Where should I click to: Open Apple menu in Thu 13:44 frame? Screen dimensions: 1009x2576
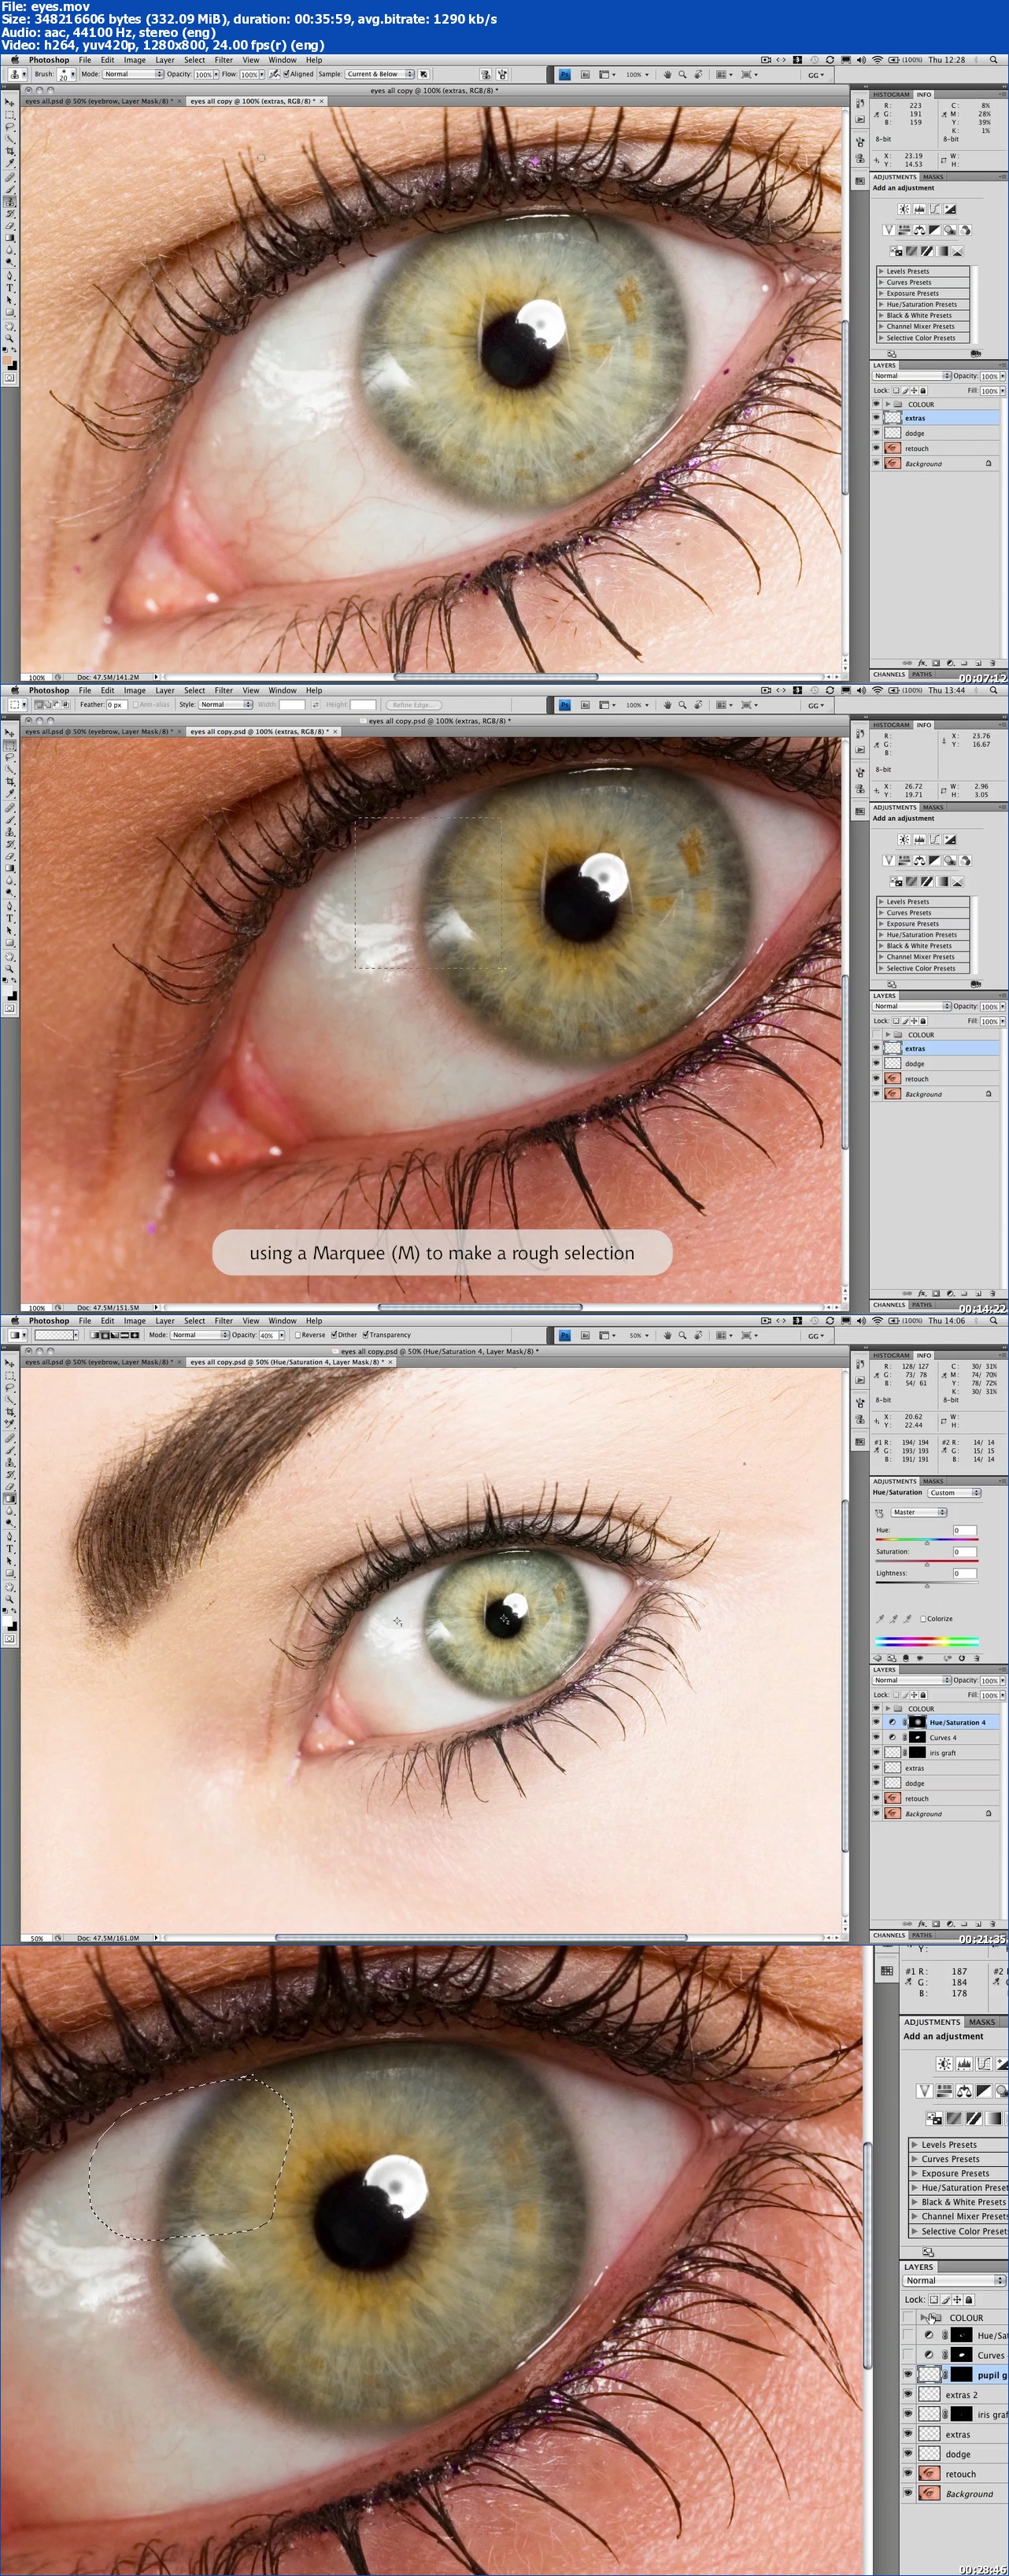point(14,690)
